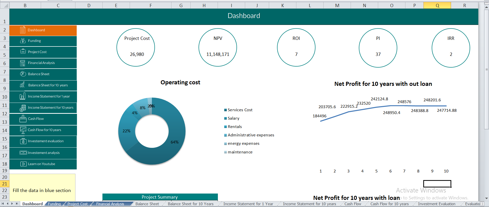Select the Services Cost legend swatch

pyautogui.click(x=225, y=110)
